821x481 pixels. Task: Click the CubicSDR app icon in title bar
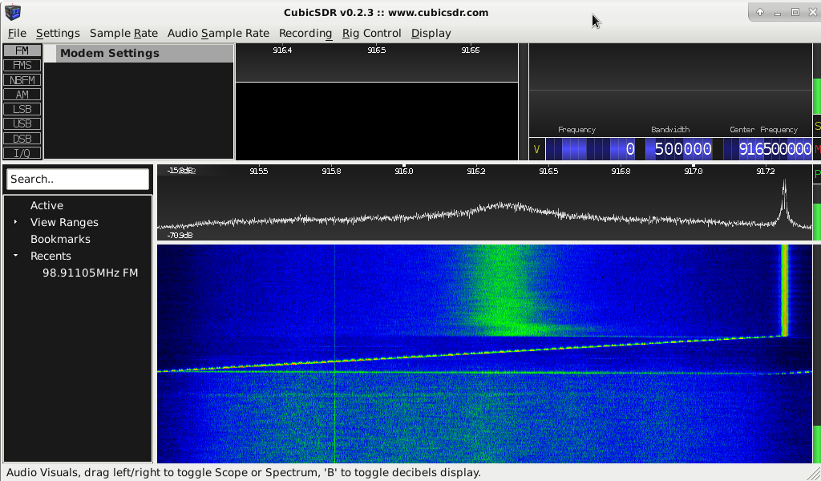tap(13, 11)
